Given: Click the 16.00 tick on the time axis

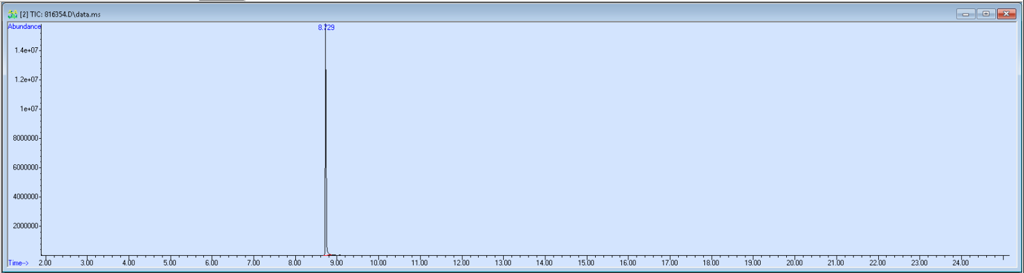Looking at the screenshot, I should click(628, 263).
